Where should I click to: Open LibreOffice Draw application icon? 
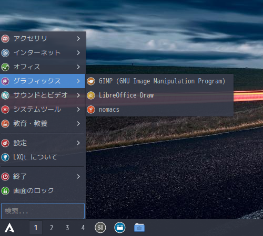[91, 95]
